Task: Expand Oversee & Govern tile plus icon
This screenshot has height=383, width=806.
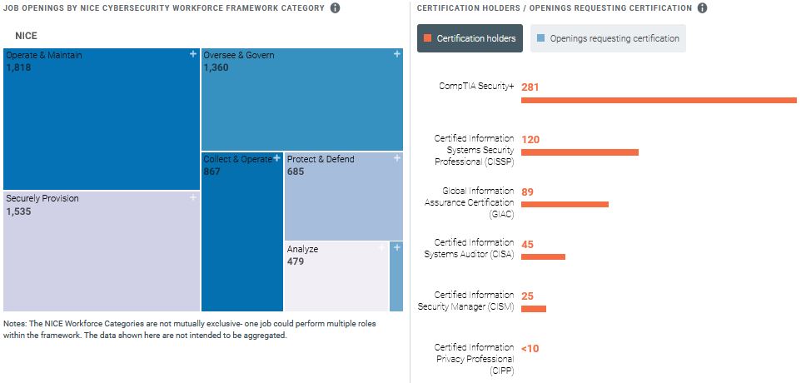Action: (397, 54)
